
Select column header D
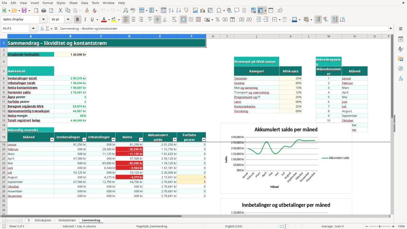(129, 36)
